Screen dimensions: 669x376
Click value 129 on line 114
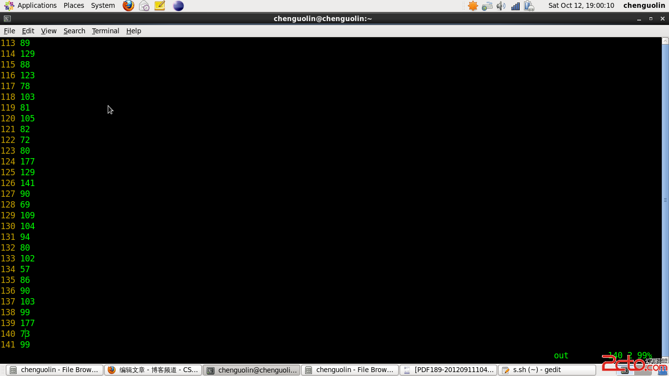click(27, 54)
